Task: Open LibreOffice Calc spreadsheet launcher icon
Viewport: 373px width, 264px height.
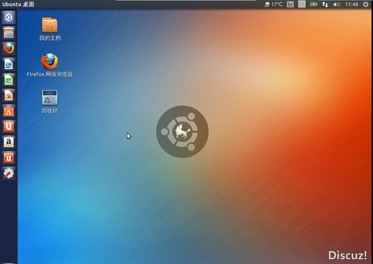Action: (x=9, y=80)
